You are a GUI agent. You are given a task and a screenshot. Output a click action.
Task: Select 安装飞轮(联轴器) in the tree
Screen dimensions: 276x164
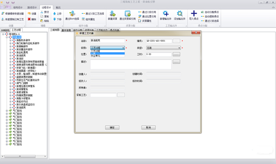[26, 68]
